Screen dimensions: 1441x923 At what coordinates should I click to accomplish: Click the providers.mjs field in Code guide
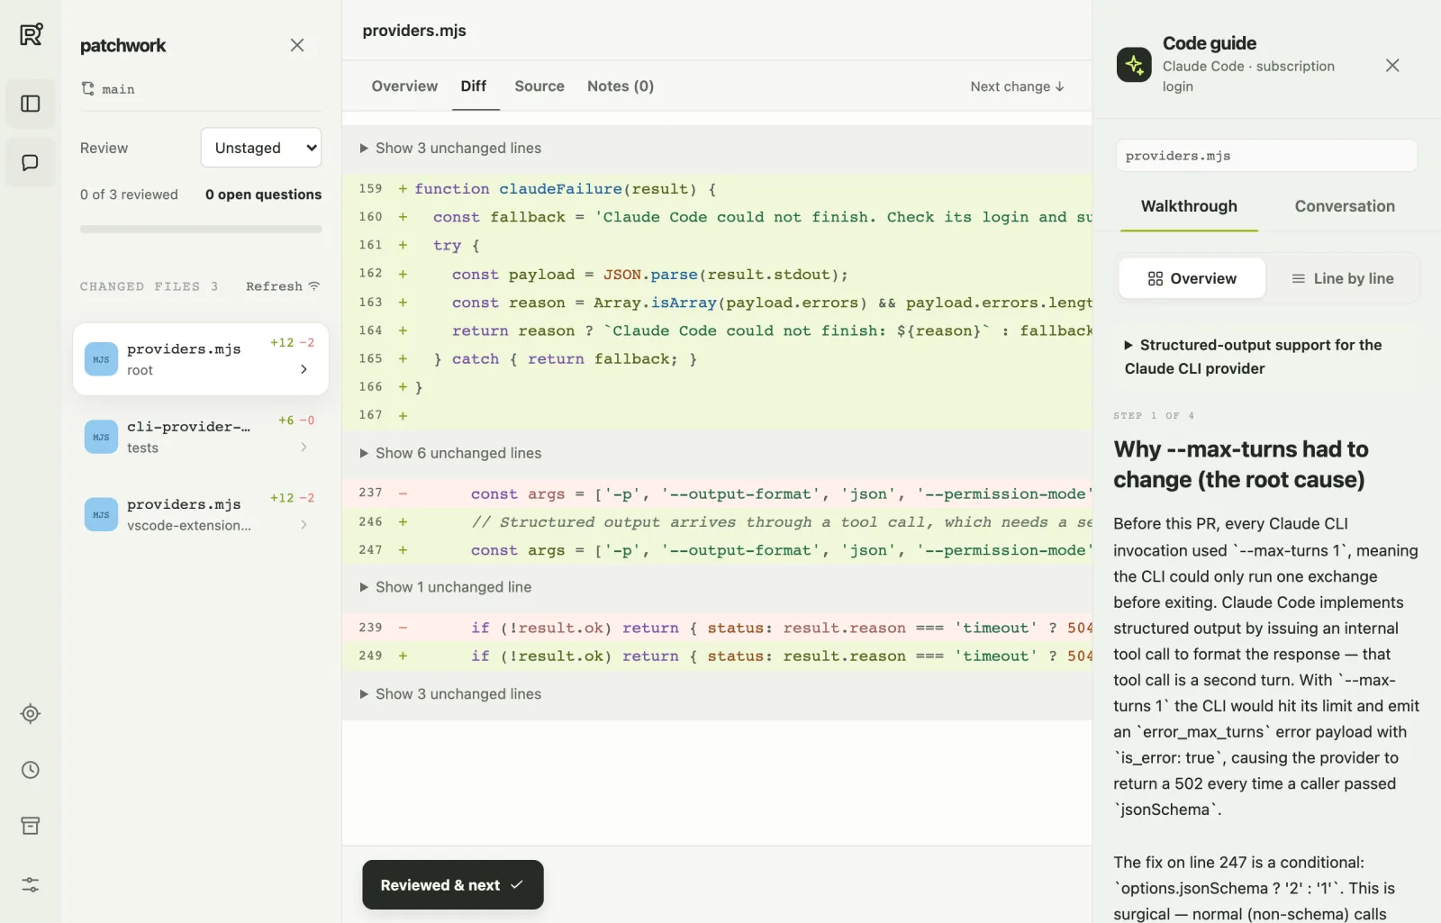click(1266, 156)
